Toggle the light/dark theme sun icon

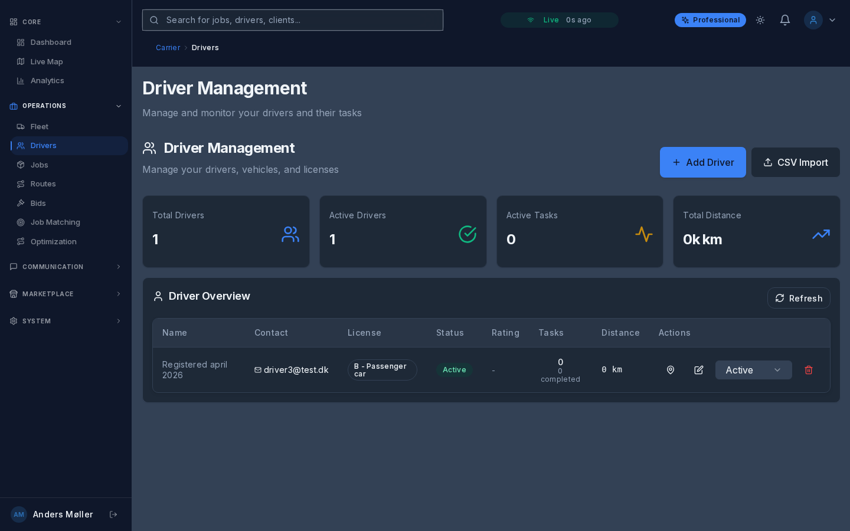pos(760,20)
